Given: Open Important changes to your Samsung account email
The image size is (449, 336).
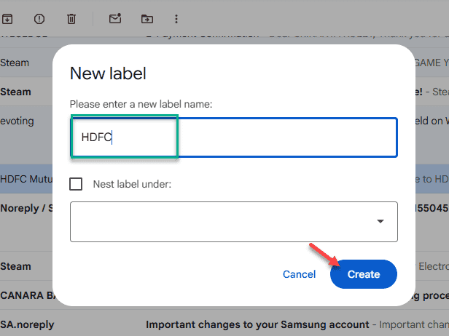Looking at the screenshot, I should (x=257, y=324).
